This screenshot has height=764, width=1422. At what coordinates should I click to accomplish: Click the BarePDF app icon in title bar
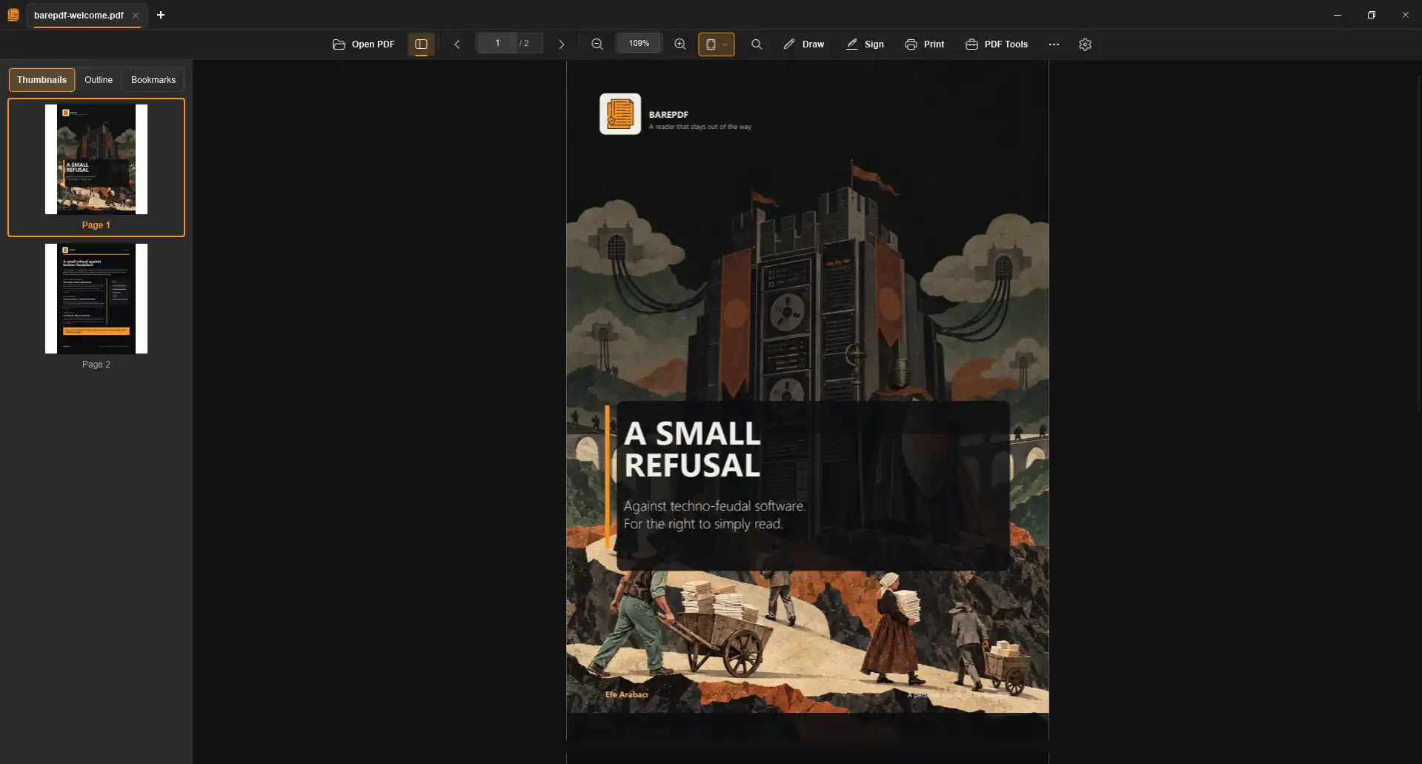(13, 15)
